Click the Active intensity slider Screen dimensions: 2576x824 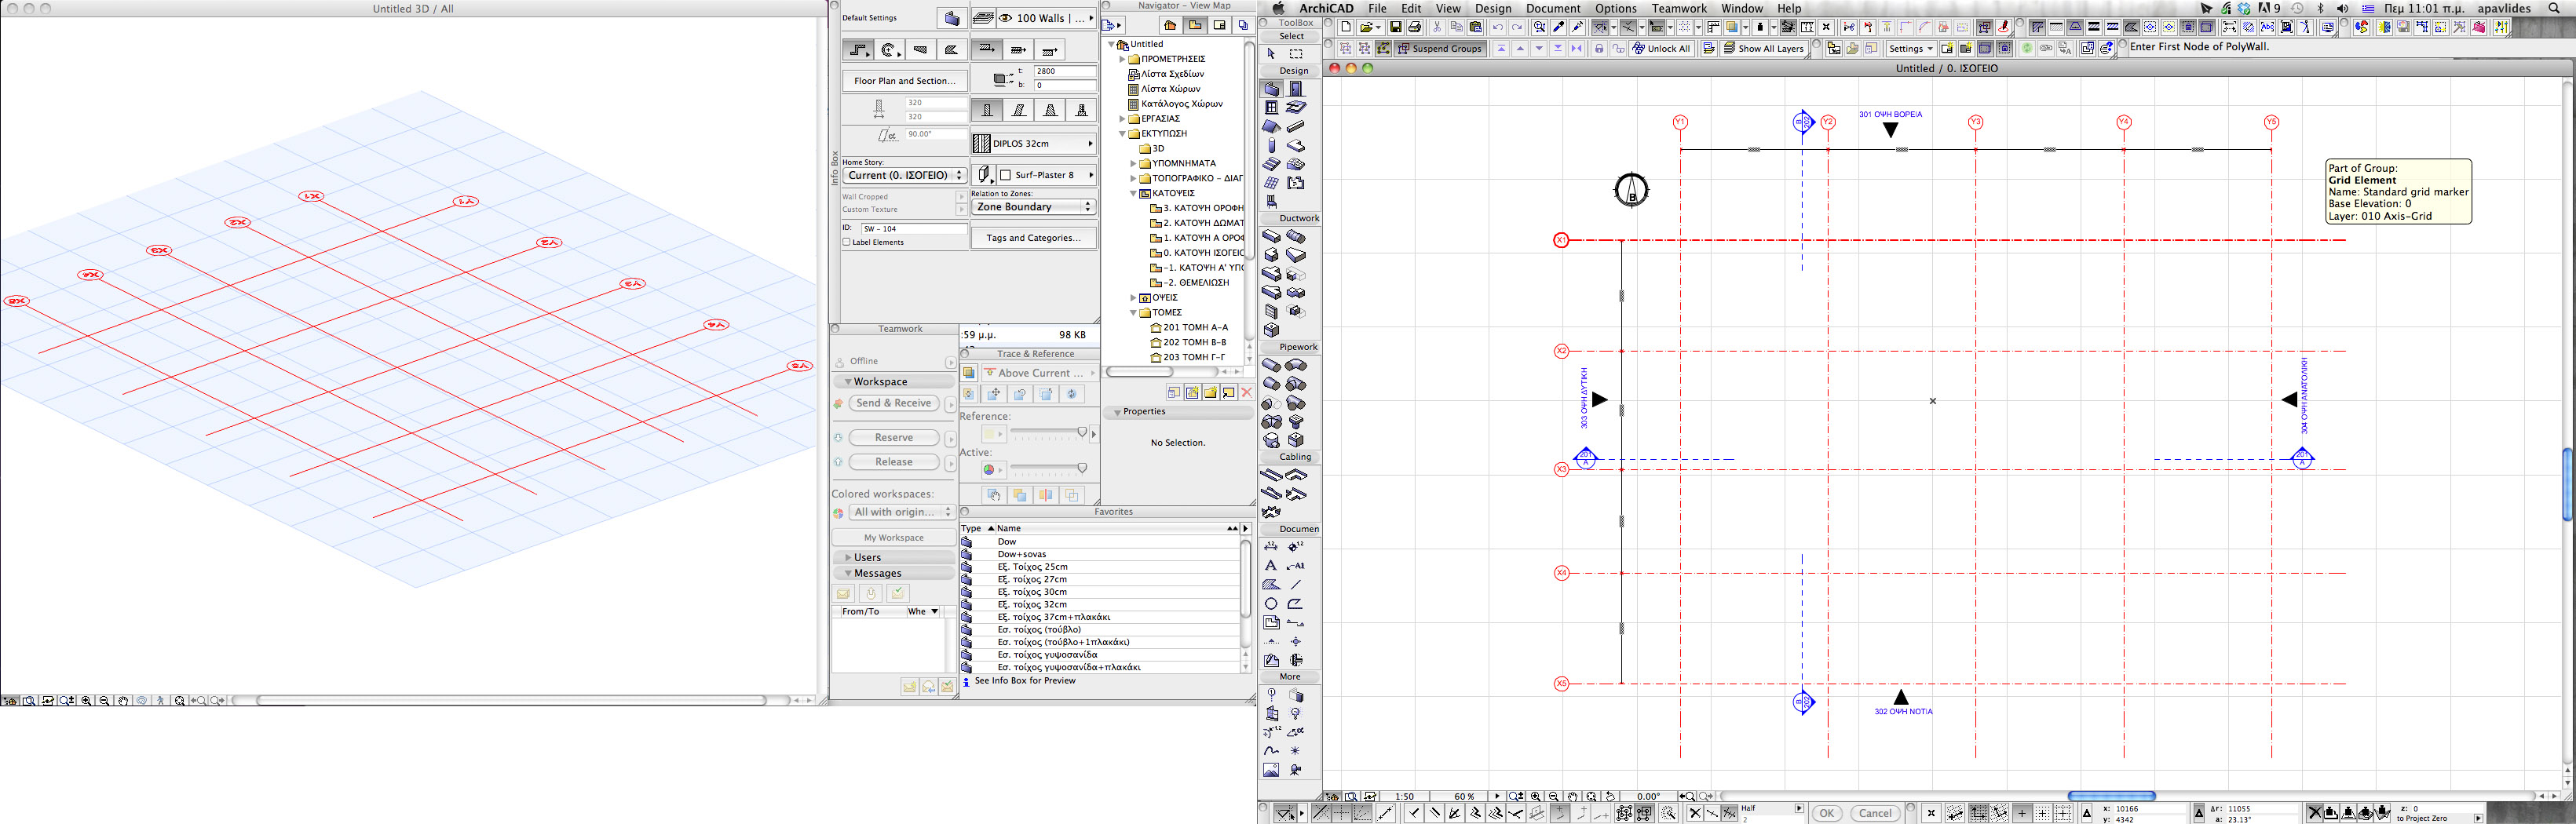(1048, 469)
